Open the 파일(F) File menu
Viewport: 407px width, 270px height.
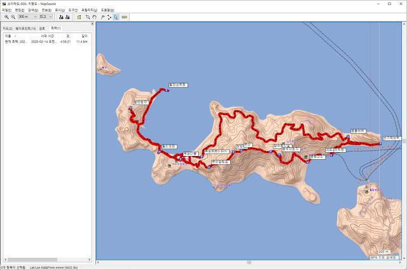(x=6, y=10)
